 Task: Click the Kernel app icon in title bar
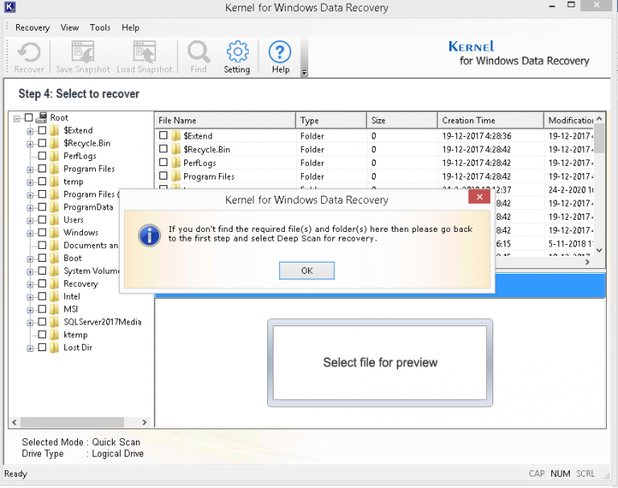(10, 6)
